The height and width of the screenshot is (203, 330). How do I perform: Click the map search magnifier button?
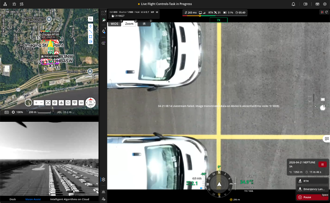91,19
